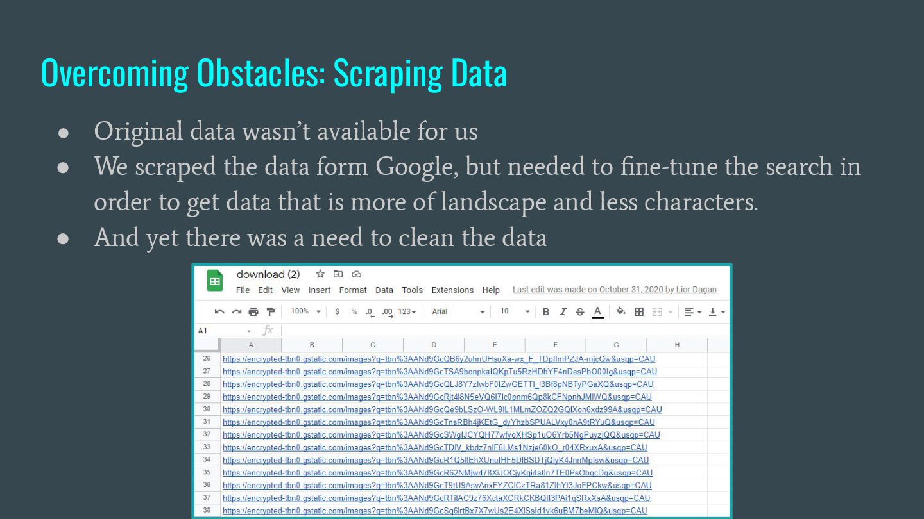Open the Tools menu
Image resolution: width=924 pixels, height=519 pixels.
click(x=413, y=290)
